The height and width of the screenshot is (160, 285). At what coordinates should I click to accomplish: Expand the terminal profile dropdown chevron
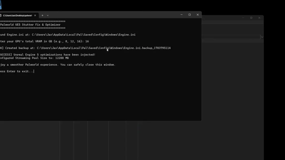[x=48, y=16]
